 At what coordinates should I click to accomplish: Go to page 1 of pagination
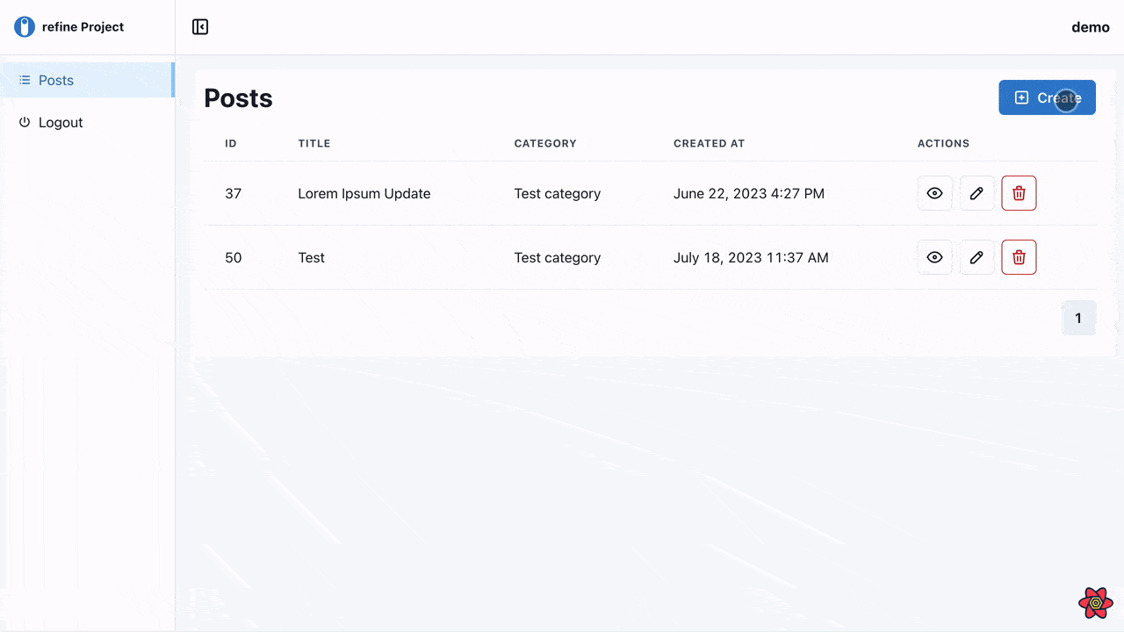pyautogui.click(x=1078, y=318)
